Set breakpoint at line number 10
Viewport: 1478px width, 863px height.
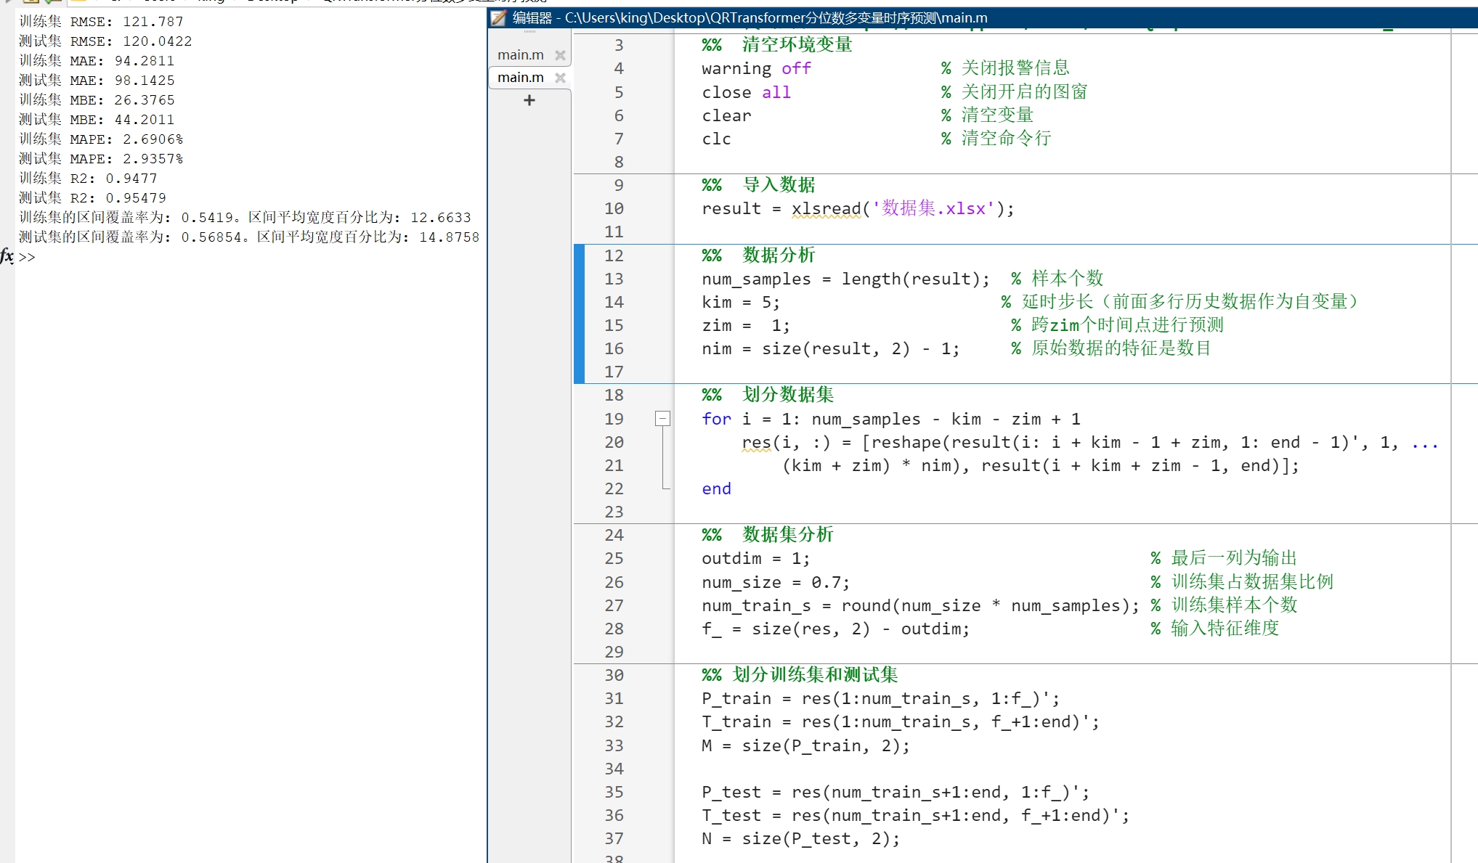[x=614, y=209]
